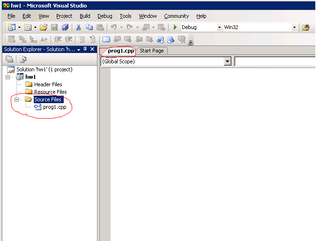The height and width of the screenshot is (241, 320).
Task: Open the Build menu
Action: tap(85, 16)
